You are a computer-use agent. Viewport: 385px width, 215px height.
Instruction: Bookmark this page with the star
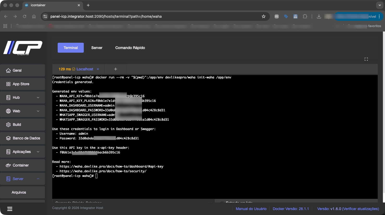point(264,16)
